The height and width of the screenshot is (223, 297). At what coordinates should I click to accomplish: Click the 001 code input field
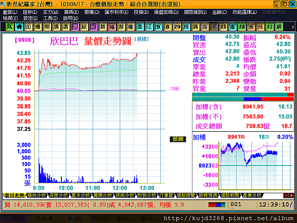point(243,205)
